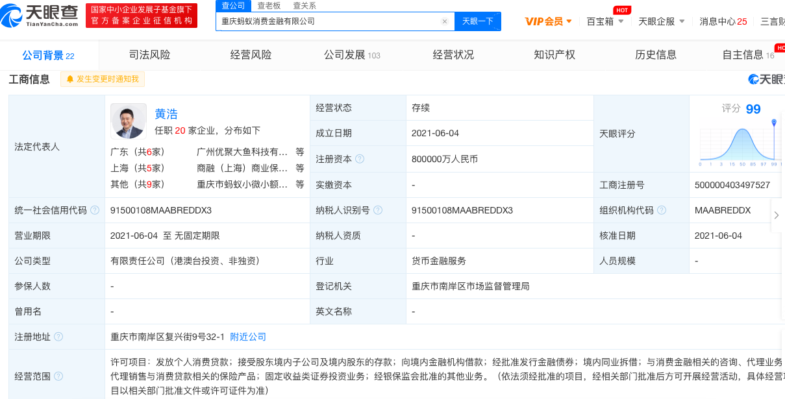Click help icon beside 组织机构代码
Screen dimensions: 785x399
pyautogui.click(x=661, y=210)
